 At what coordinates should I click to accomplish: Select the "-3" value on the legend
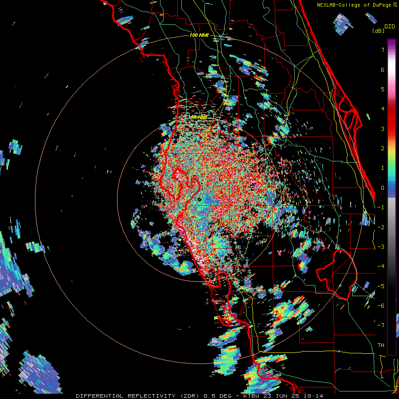[381, 247]
